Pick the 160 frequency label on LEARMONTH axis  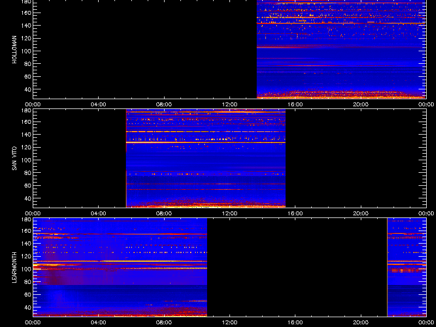click(26, 231)
